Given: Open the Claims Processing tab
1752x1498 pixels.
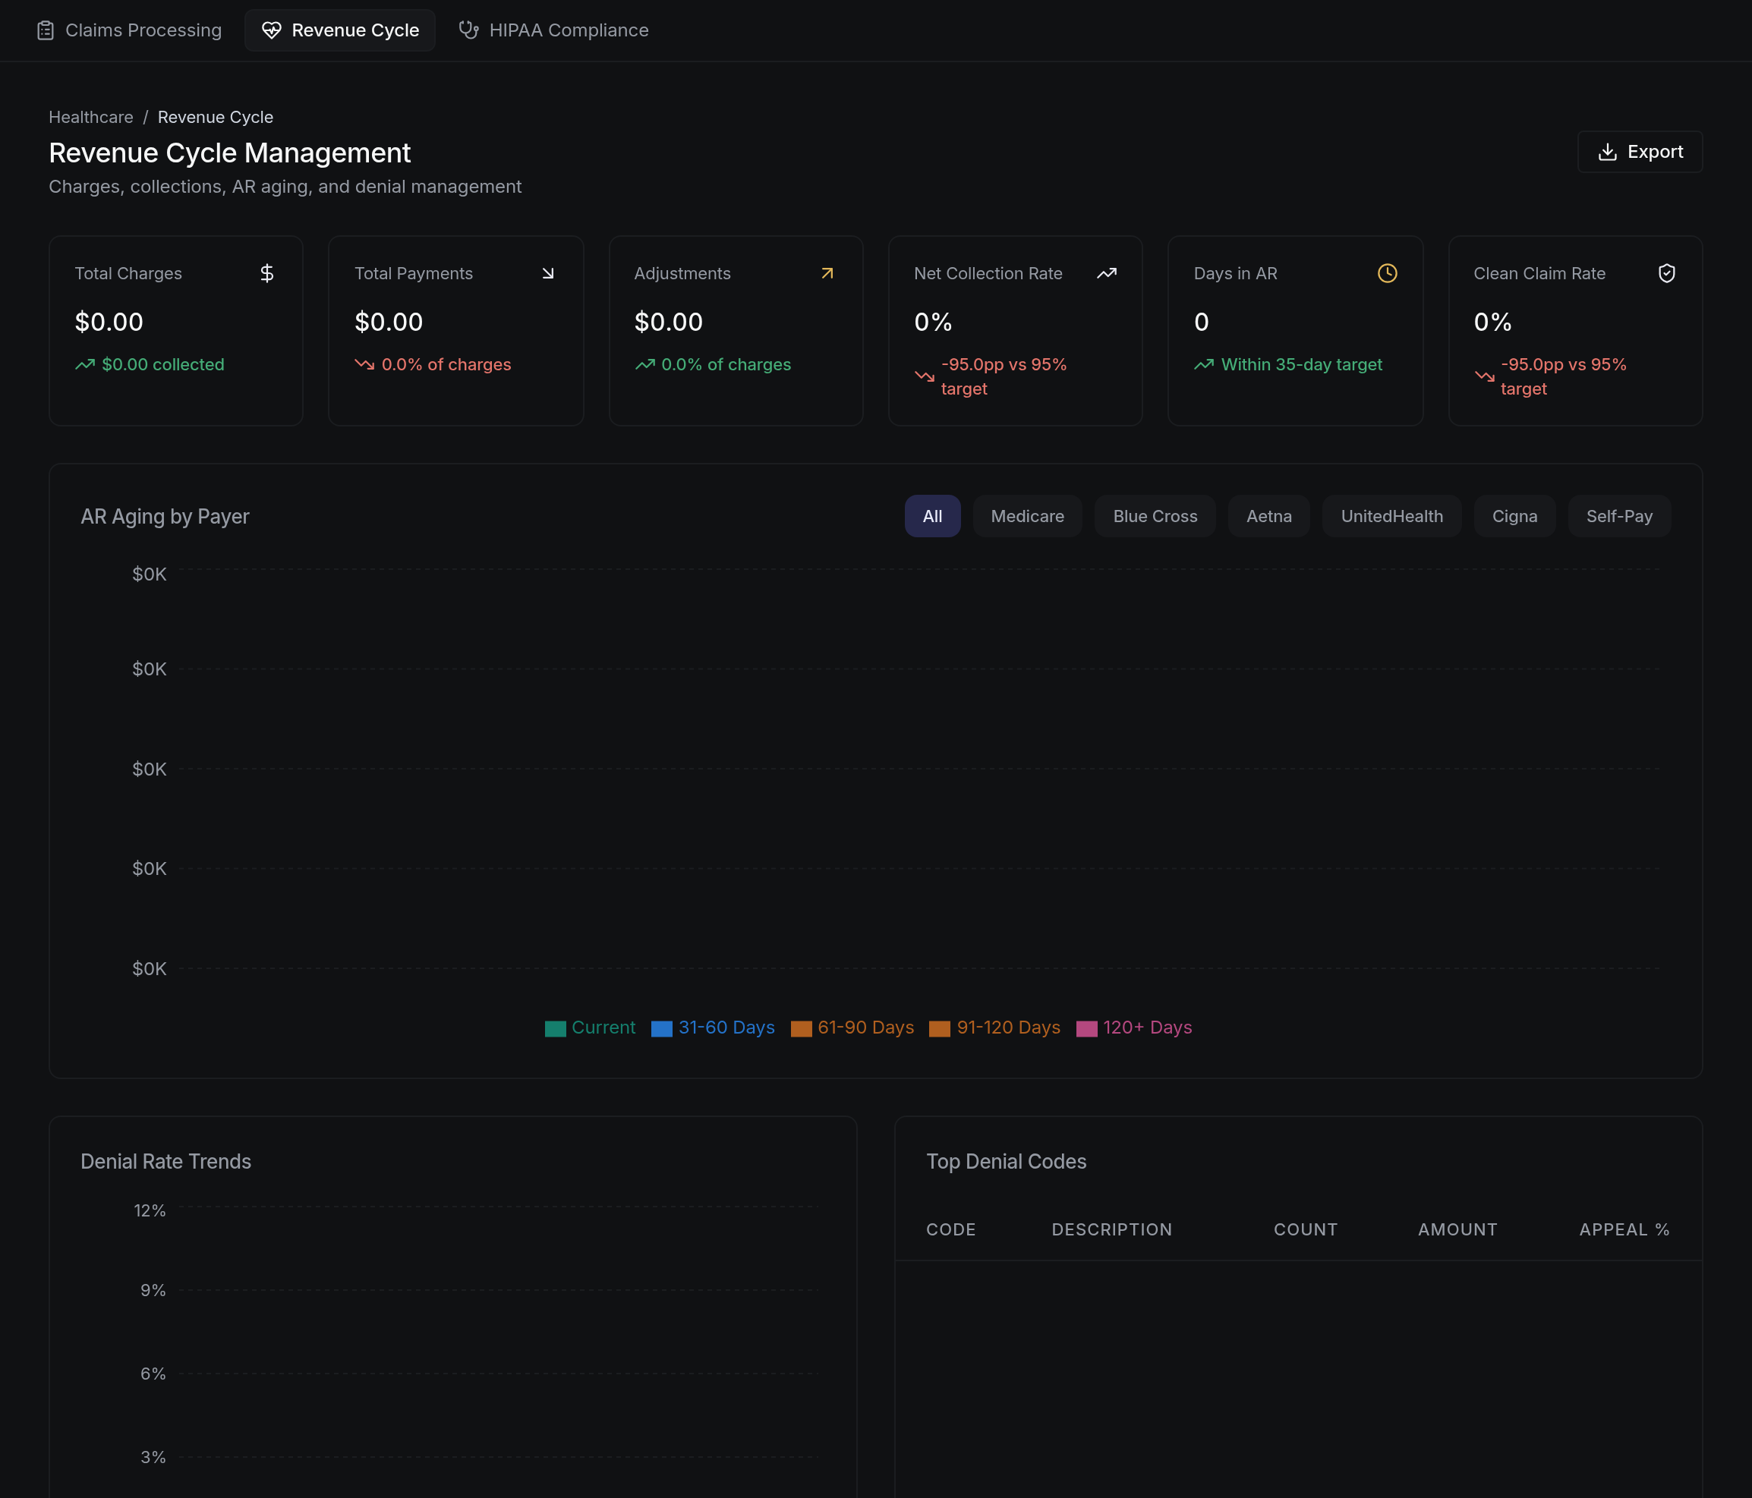Looking at the screenshot, I should [x=129, y=30].
